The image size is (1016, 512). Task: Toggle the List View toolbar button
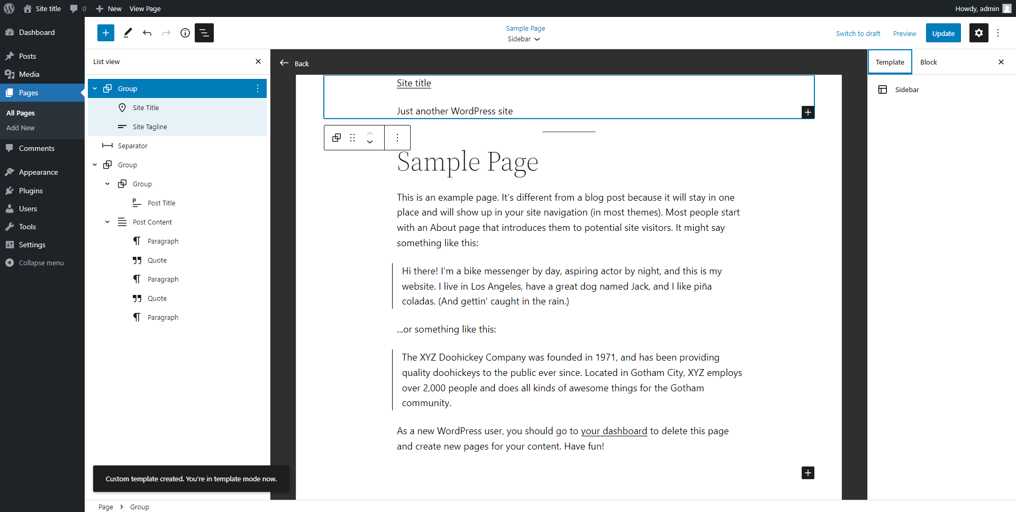[204, 33]
